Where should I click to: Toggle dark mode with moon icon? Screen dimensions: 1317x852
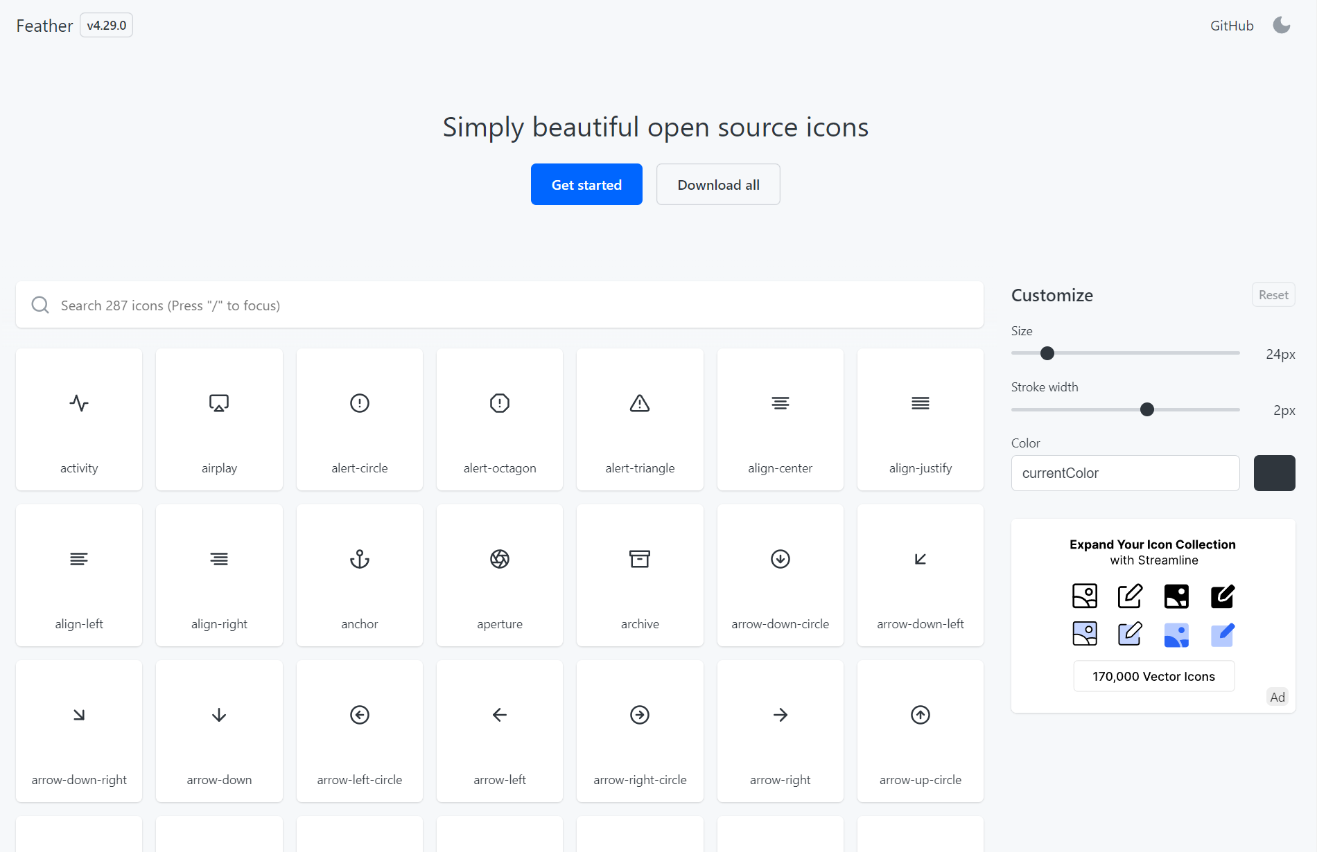1282,26
